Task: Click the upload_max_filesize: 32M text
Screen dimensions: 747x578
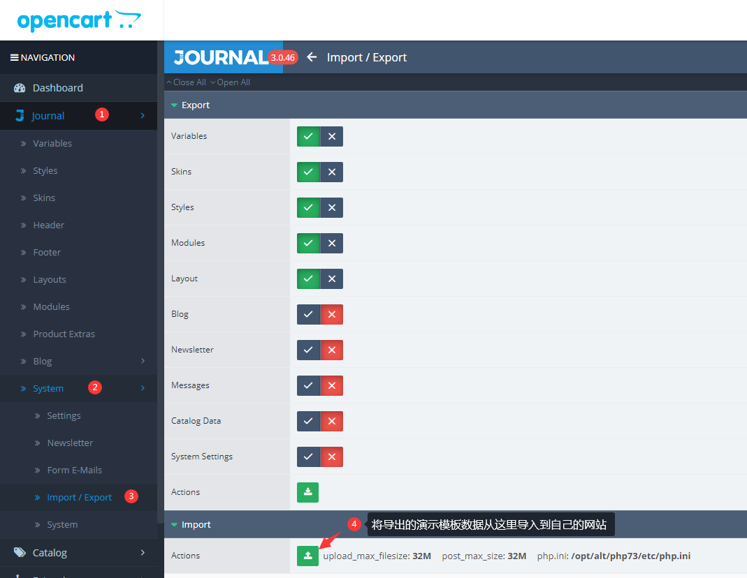Action: pyautogui.click(x=377, y=556)
